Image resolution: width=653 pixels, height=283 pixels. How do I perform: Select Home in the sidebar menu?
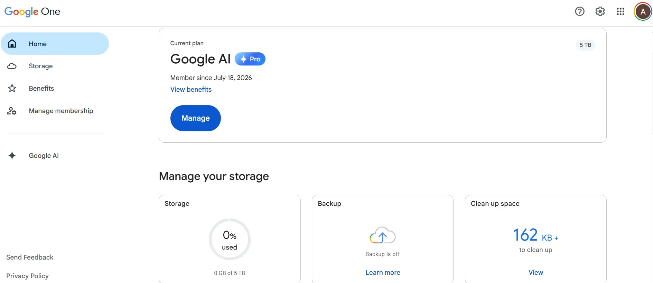55,44
